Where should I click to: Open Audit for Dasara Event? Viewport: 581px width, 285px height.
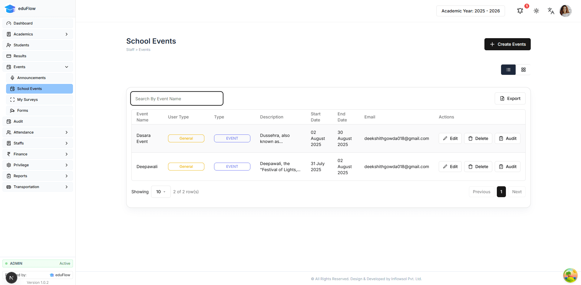point(507,138)
